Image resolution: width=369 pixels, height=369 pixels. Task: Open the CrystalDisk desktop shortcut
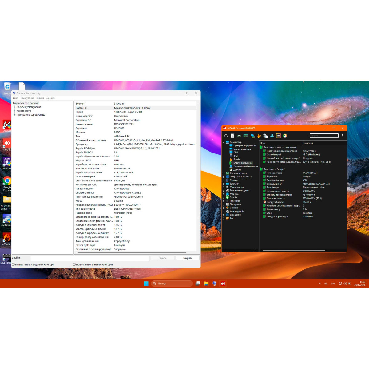pos(6,220)
